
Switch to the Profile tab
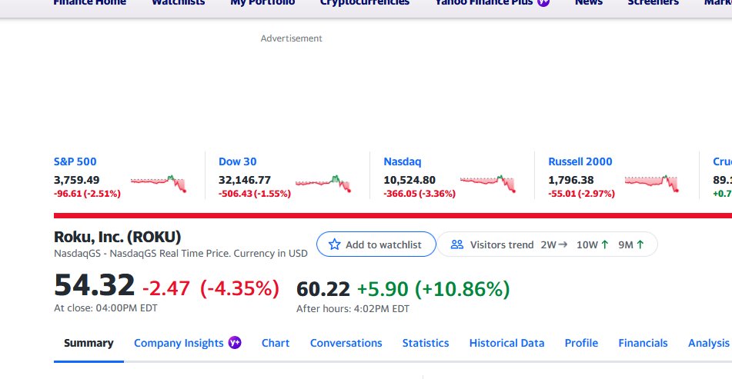pos(581,343)
